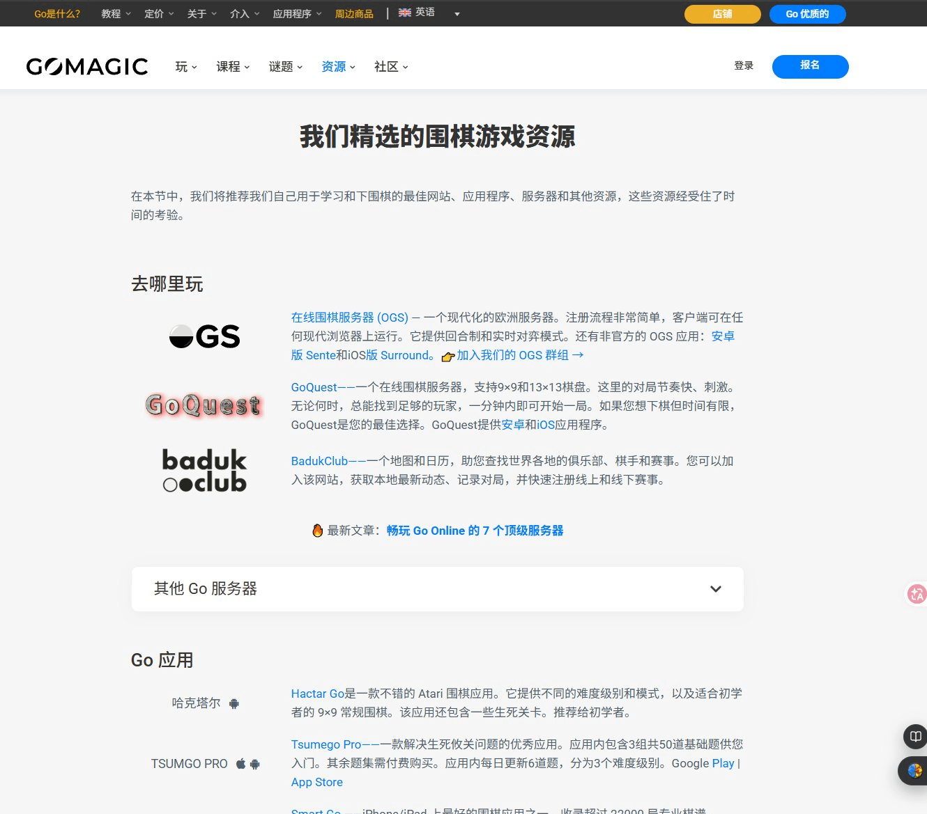Click the Google Play link
This screenshot has width=927, height=814.
(723, 763)
